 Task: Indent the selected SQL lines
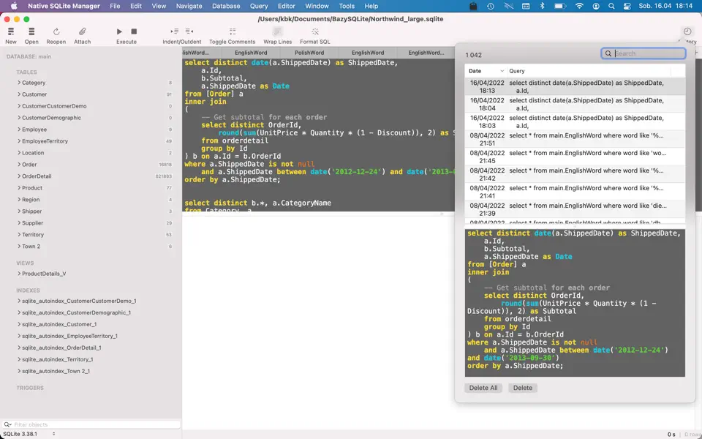coord(175,33)
